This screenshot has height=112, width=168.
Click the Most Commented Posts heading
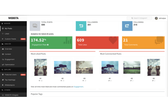(111, 54)
